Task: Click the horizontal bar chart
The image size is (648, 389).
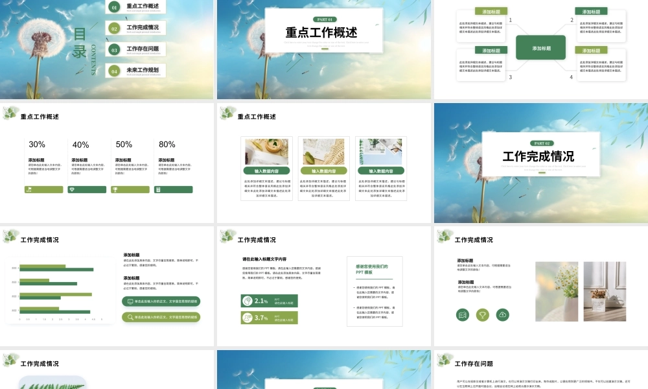Action: click(60, 290)
